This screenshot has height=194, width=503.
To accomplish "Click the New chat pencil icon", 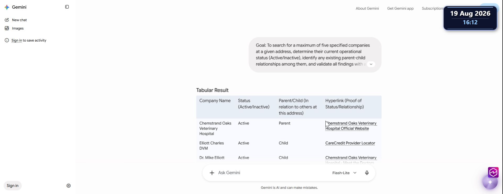I will [x=7, y=20].
